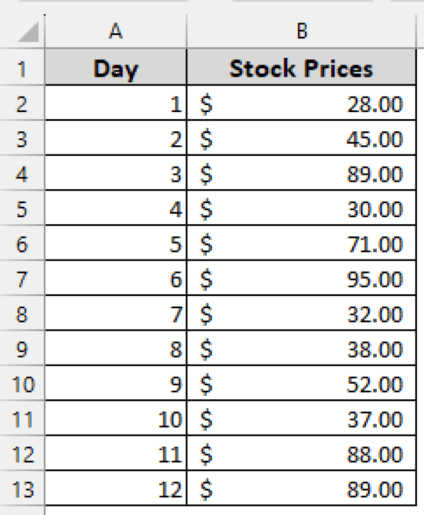Viewport: 424px width, 515px height.
Task: Select column A header
Action: (x=116, y=31)
